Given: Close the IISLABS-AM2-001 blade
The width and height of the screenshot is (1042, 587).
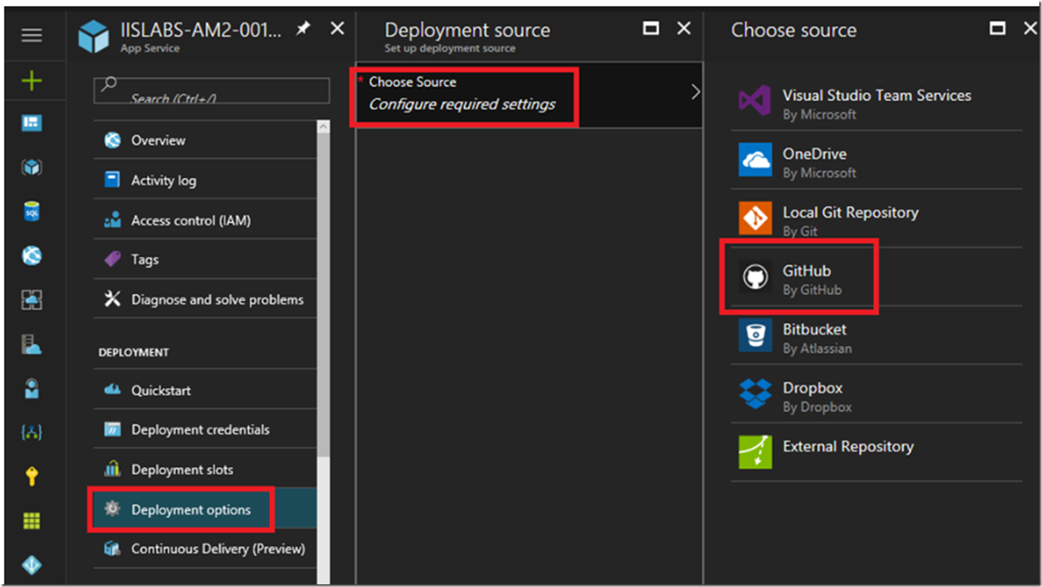Looking at the screenshot, I should pyautogui.click(x=337, y=28).
